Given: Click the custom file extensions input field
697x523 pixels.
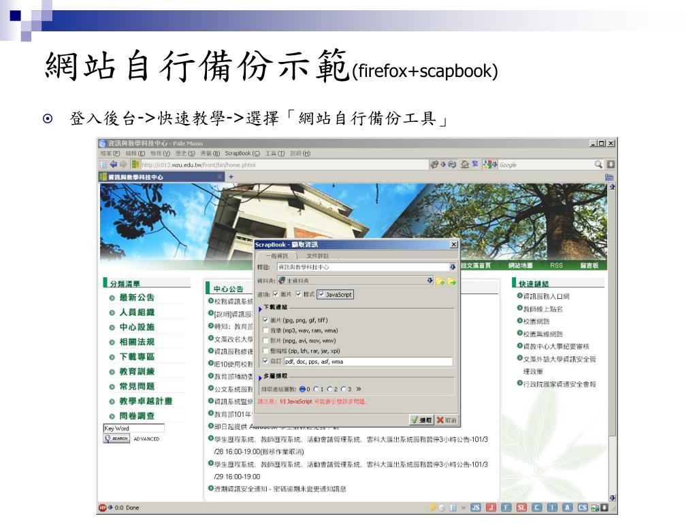Looking at the screenshot, I should (368, 362).
